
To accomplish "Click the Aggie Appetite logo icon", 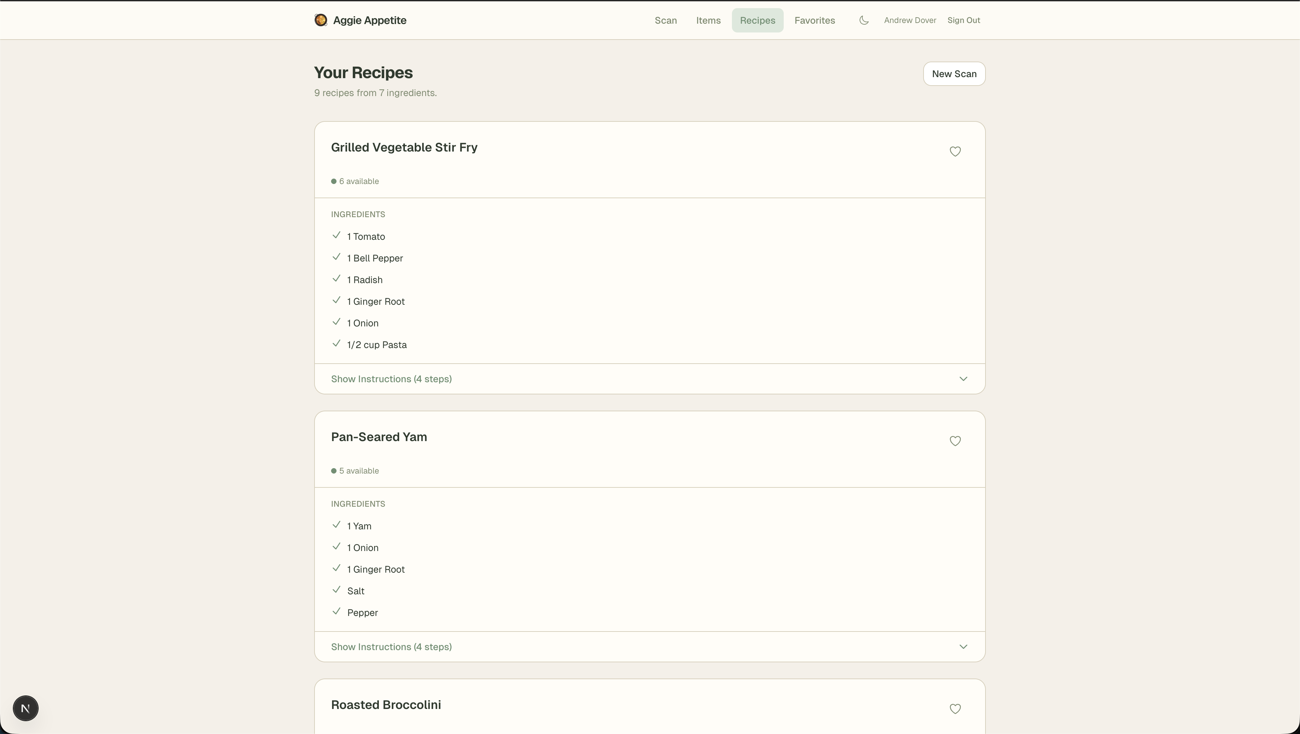I will click(x=321, y=20).
